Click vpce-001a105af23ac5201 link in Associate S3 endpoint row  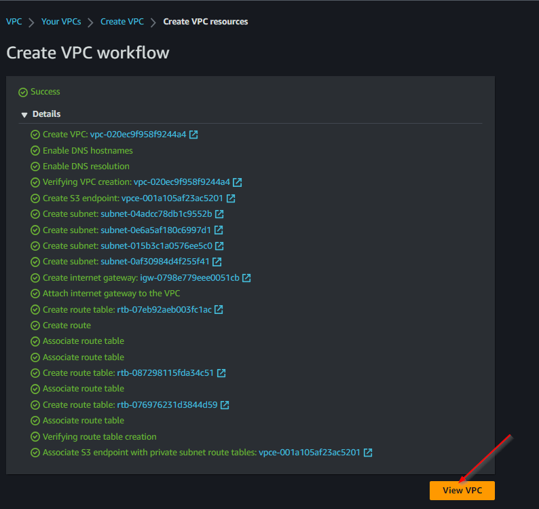point(310,453)
